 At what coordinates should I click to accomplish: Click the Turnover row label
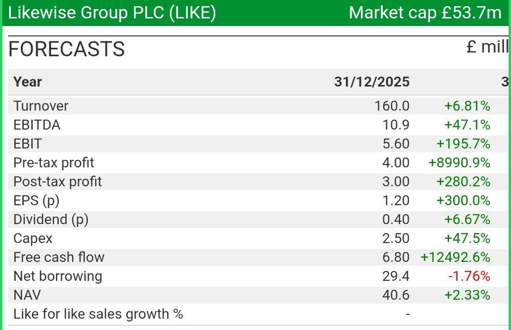pos(41,106)
